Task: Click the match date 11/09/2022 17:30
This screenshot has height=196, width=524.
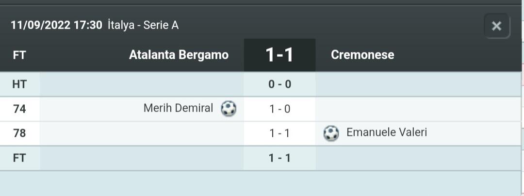Action: (x=56, y=25)
